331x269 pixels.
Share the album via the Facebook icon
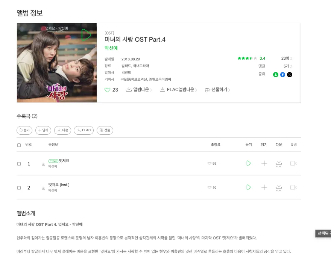[x=282, y=75]
